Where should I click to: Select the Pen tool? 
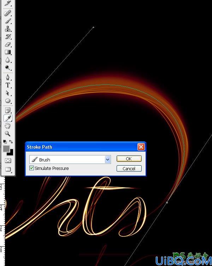click(8, 77)
